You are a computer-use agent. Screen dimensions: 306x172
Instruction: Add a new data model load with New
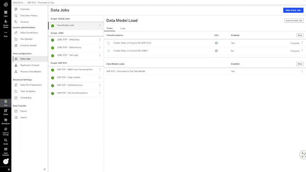point(300,64)
